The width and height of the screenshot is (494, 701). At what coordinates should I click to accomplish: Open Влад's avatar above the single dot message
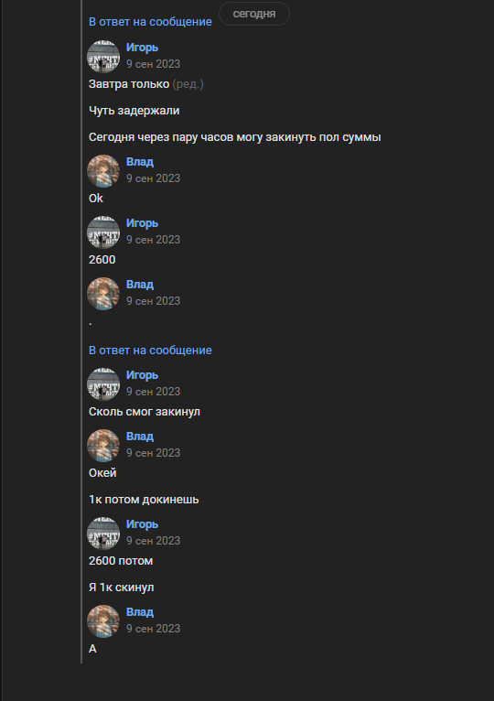[x=103, y=294]
